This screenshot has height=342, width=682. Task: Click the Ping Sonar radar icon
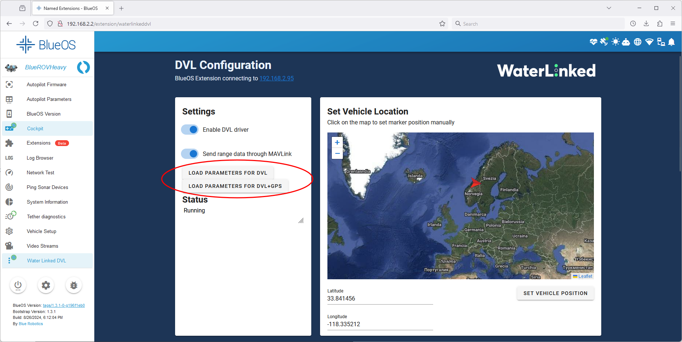tap(9, 187)
